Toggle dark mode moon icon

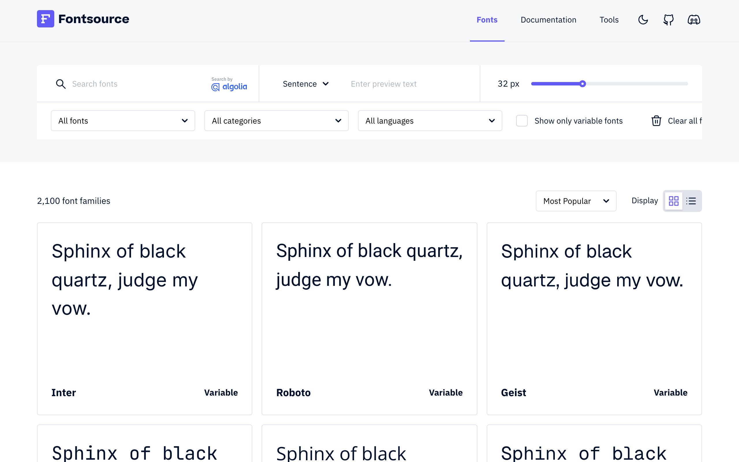643,20
